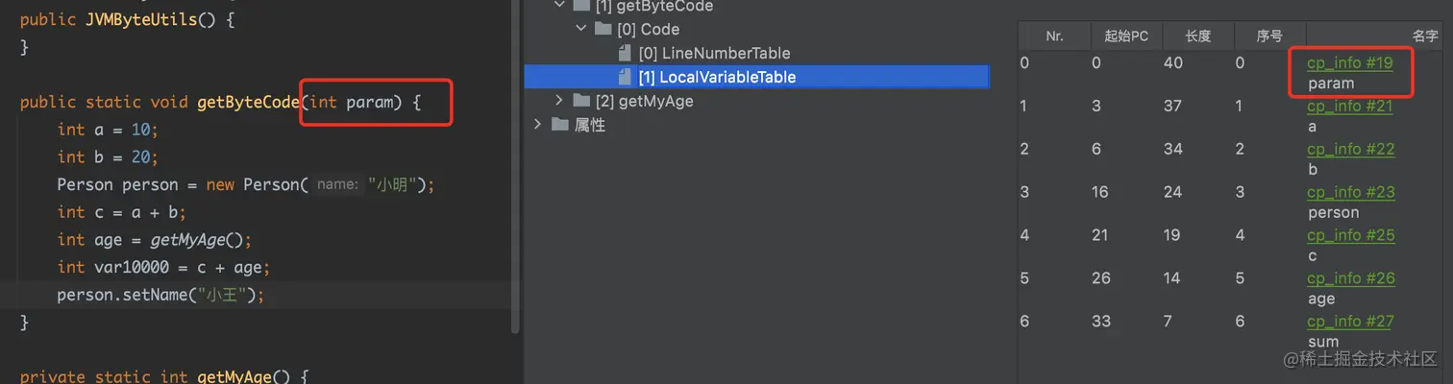Click the 属性 folder icon
This screenshot has width=1453, height=384.
click(558, 125)
